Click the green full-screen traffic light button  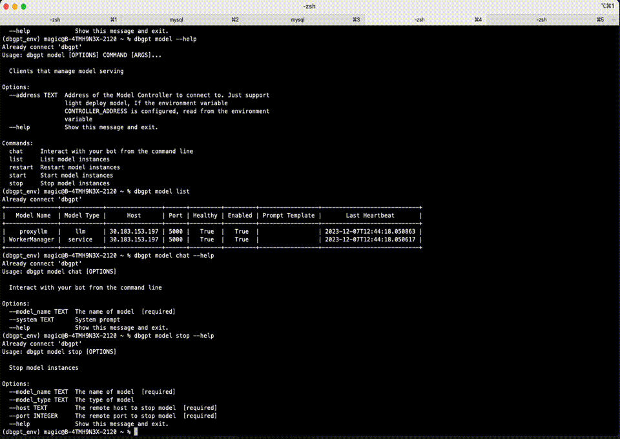pos(25,6)
